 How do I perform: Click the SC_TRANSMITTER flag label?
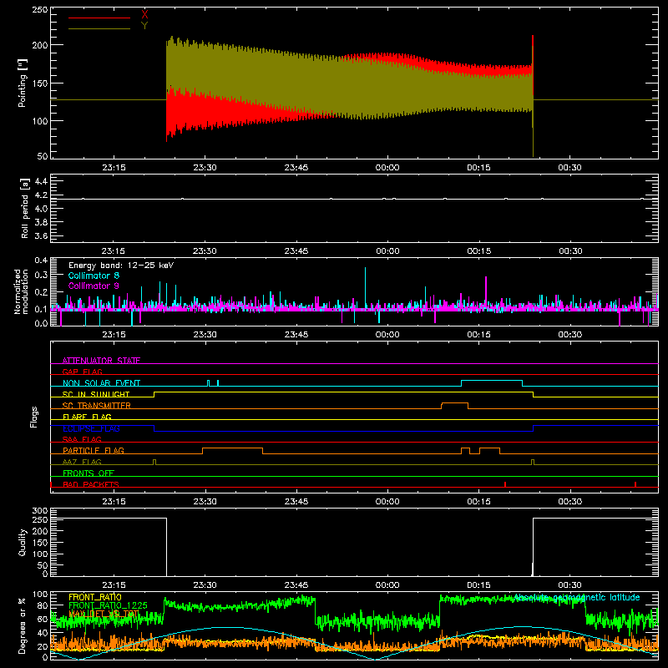pyautogui.click(x=97, y=405)
